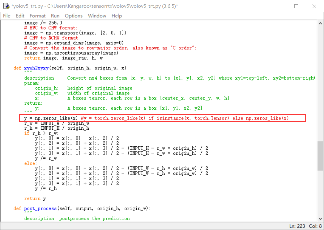Minimize the yolov5_trt.py window
Viewport: 324px width, 230px height.
point(278,6)
